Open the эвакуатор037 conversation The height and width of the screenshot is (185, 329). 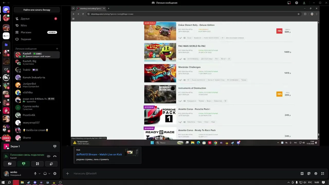pyautogui.click(x=36, y=123)
